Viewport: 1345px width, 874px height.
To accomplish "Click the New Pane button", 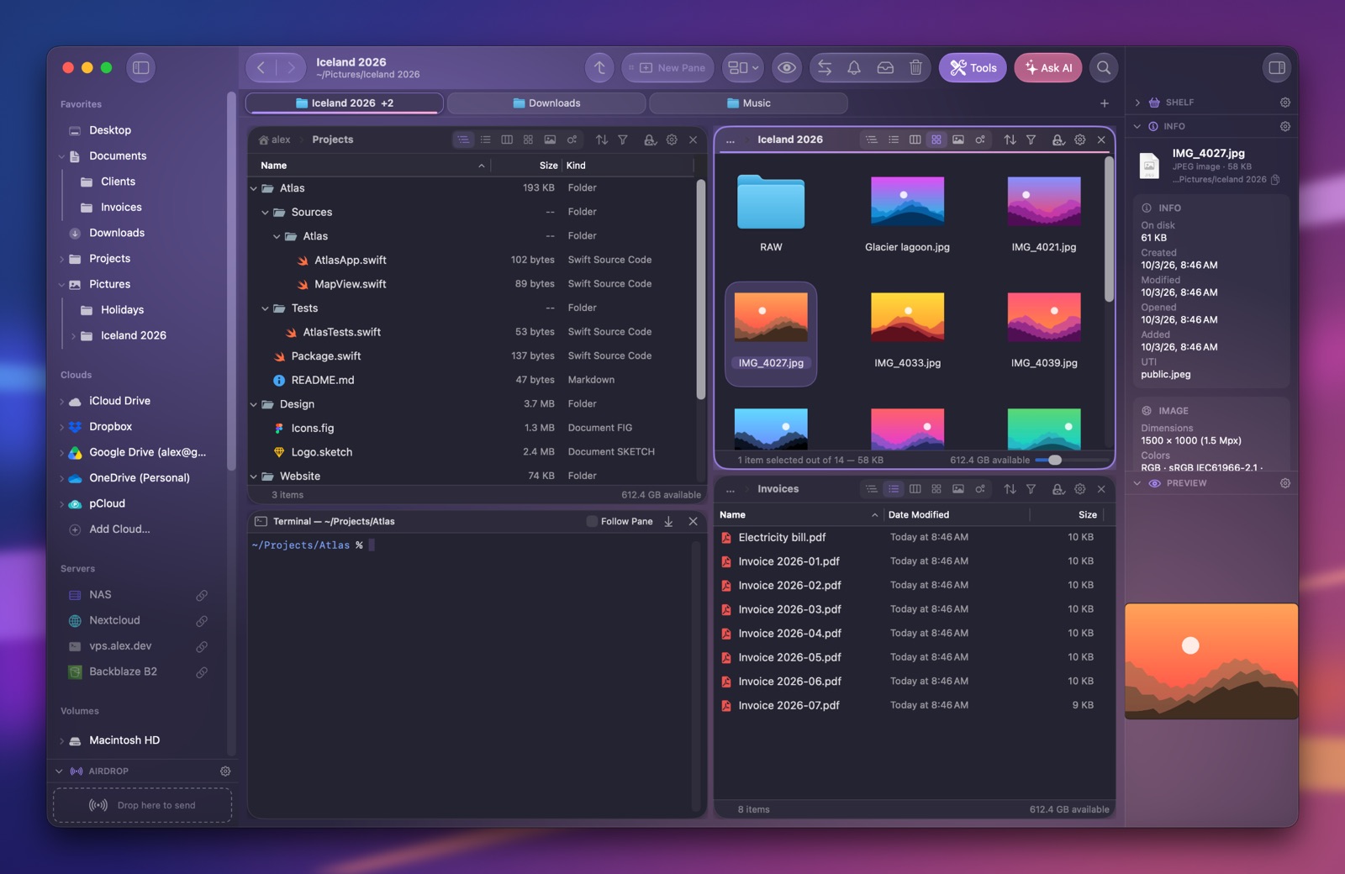I will pos(668,68).
